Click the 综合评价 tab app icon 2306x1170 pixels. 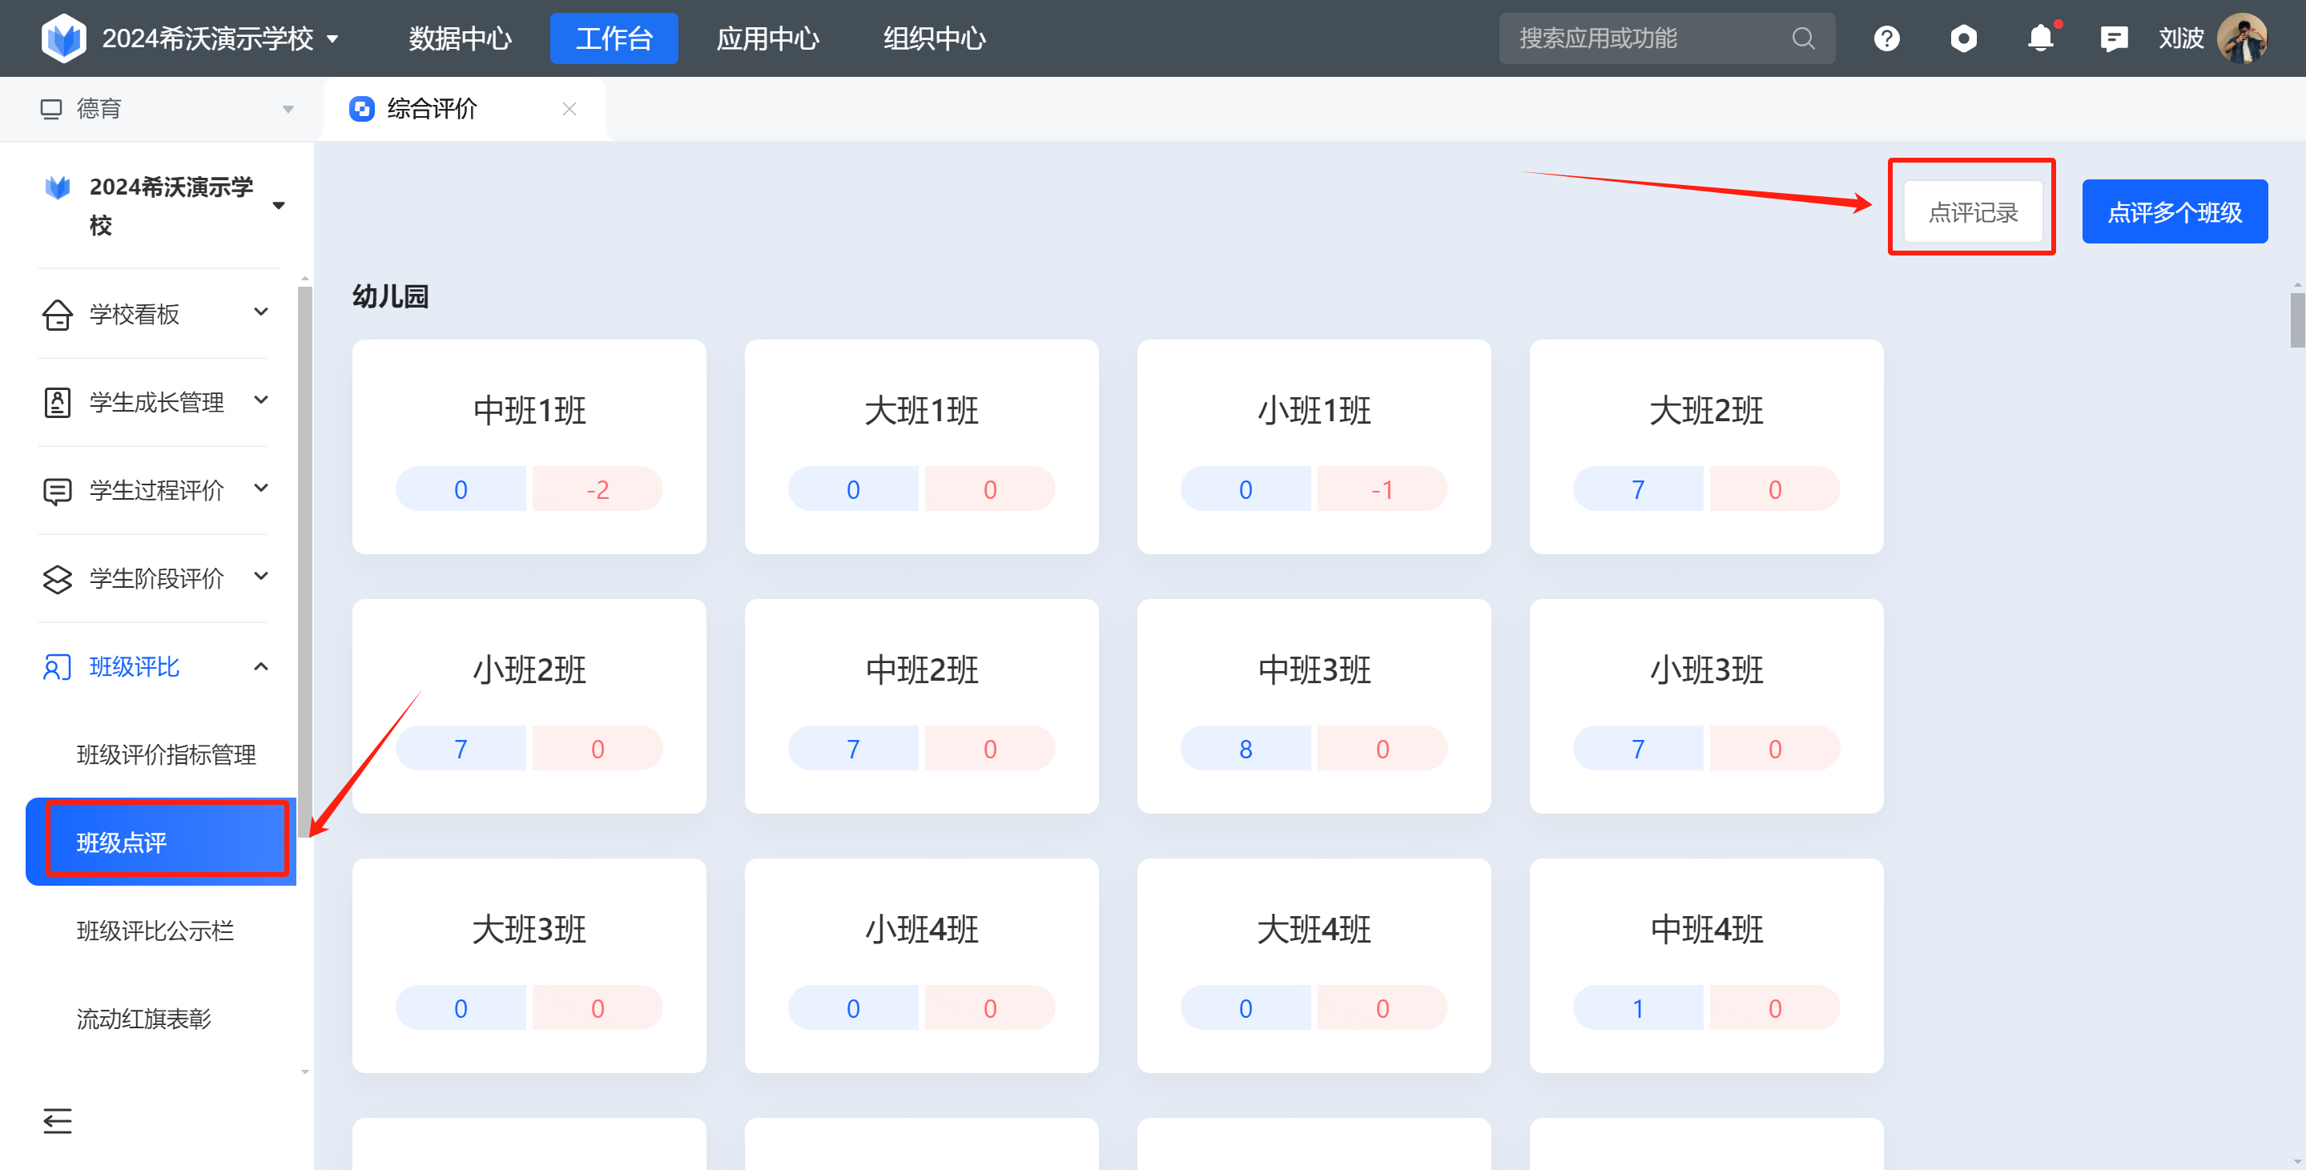(362, 109)
